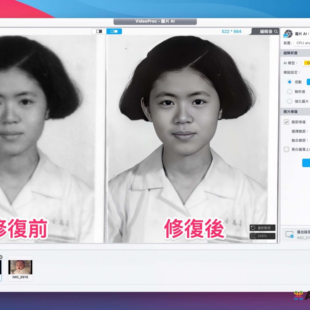Viewport: 310px width, 310px height.
Task: Select side-by-side compare view icon
Action: click(114, 31)
